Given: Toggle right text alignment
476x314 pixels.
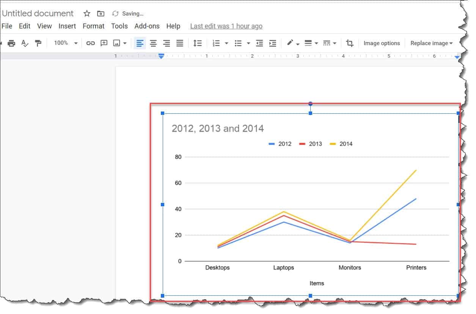Looking at the screenshot, I should [x=166, y=43].
